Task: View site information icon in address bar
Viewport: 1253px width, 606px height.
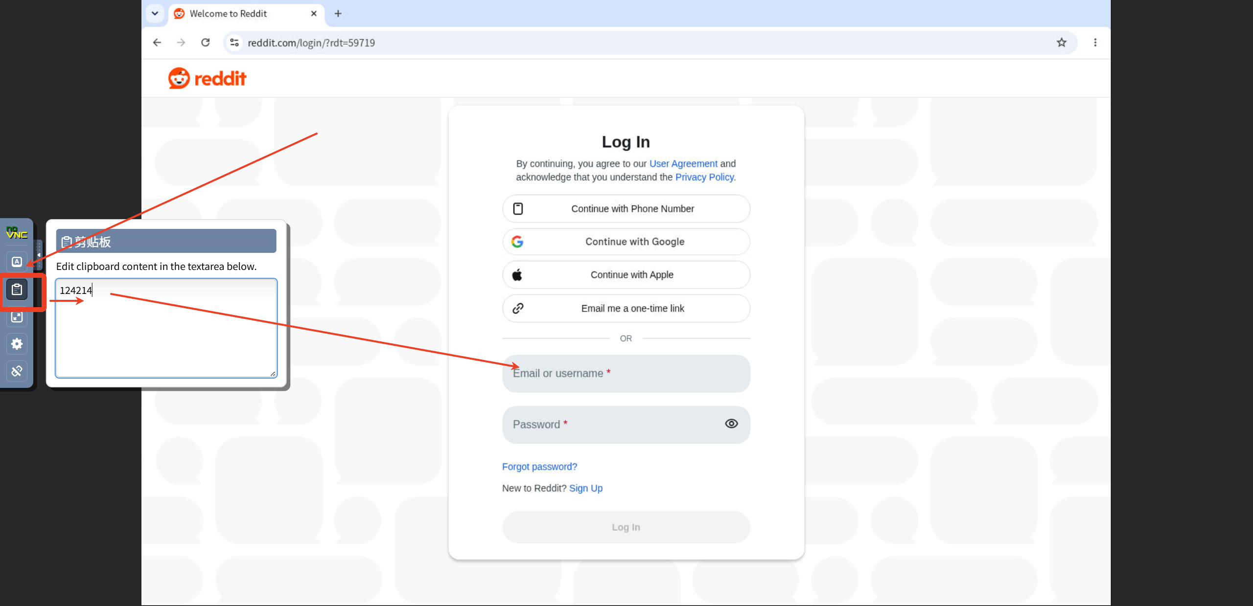Action: pos(234,43)
